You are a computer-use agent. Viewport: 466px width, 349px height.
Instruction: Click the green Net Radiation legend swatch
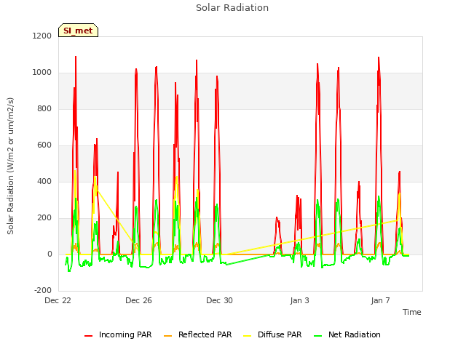(x=317, y=336)
